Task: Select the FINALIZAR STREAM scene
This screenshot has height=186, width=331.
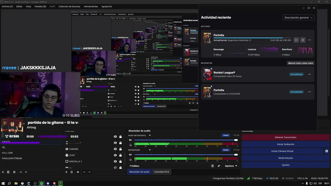Action: click(x=12, y=158)
